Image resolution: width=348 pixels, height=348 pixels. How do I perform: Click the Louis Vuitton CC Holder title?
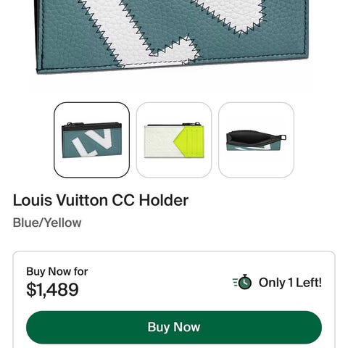coord(101,200)
